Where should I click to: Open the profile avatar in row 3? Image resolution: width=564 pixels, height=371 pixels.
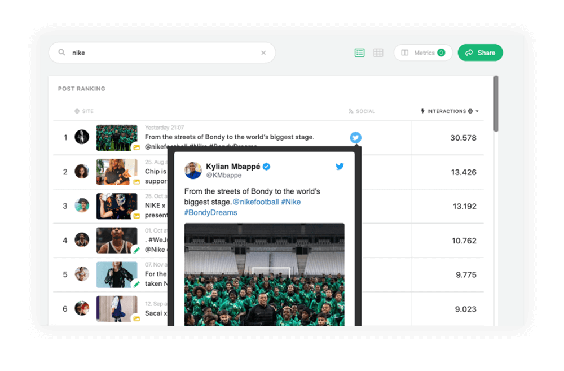coord(82,206)
